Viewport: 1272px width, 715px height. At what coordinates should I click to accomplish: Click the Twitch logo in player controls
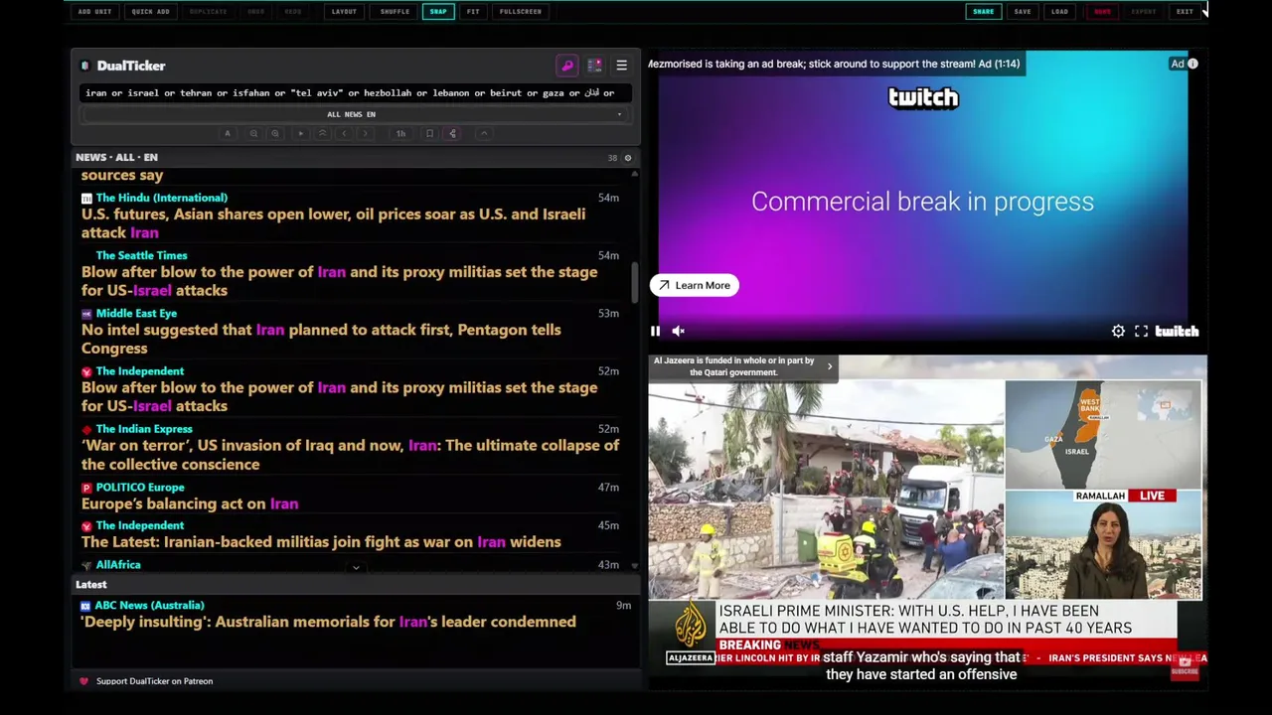(1177, 332)
